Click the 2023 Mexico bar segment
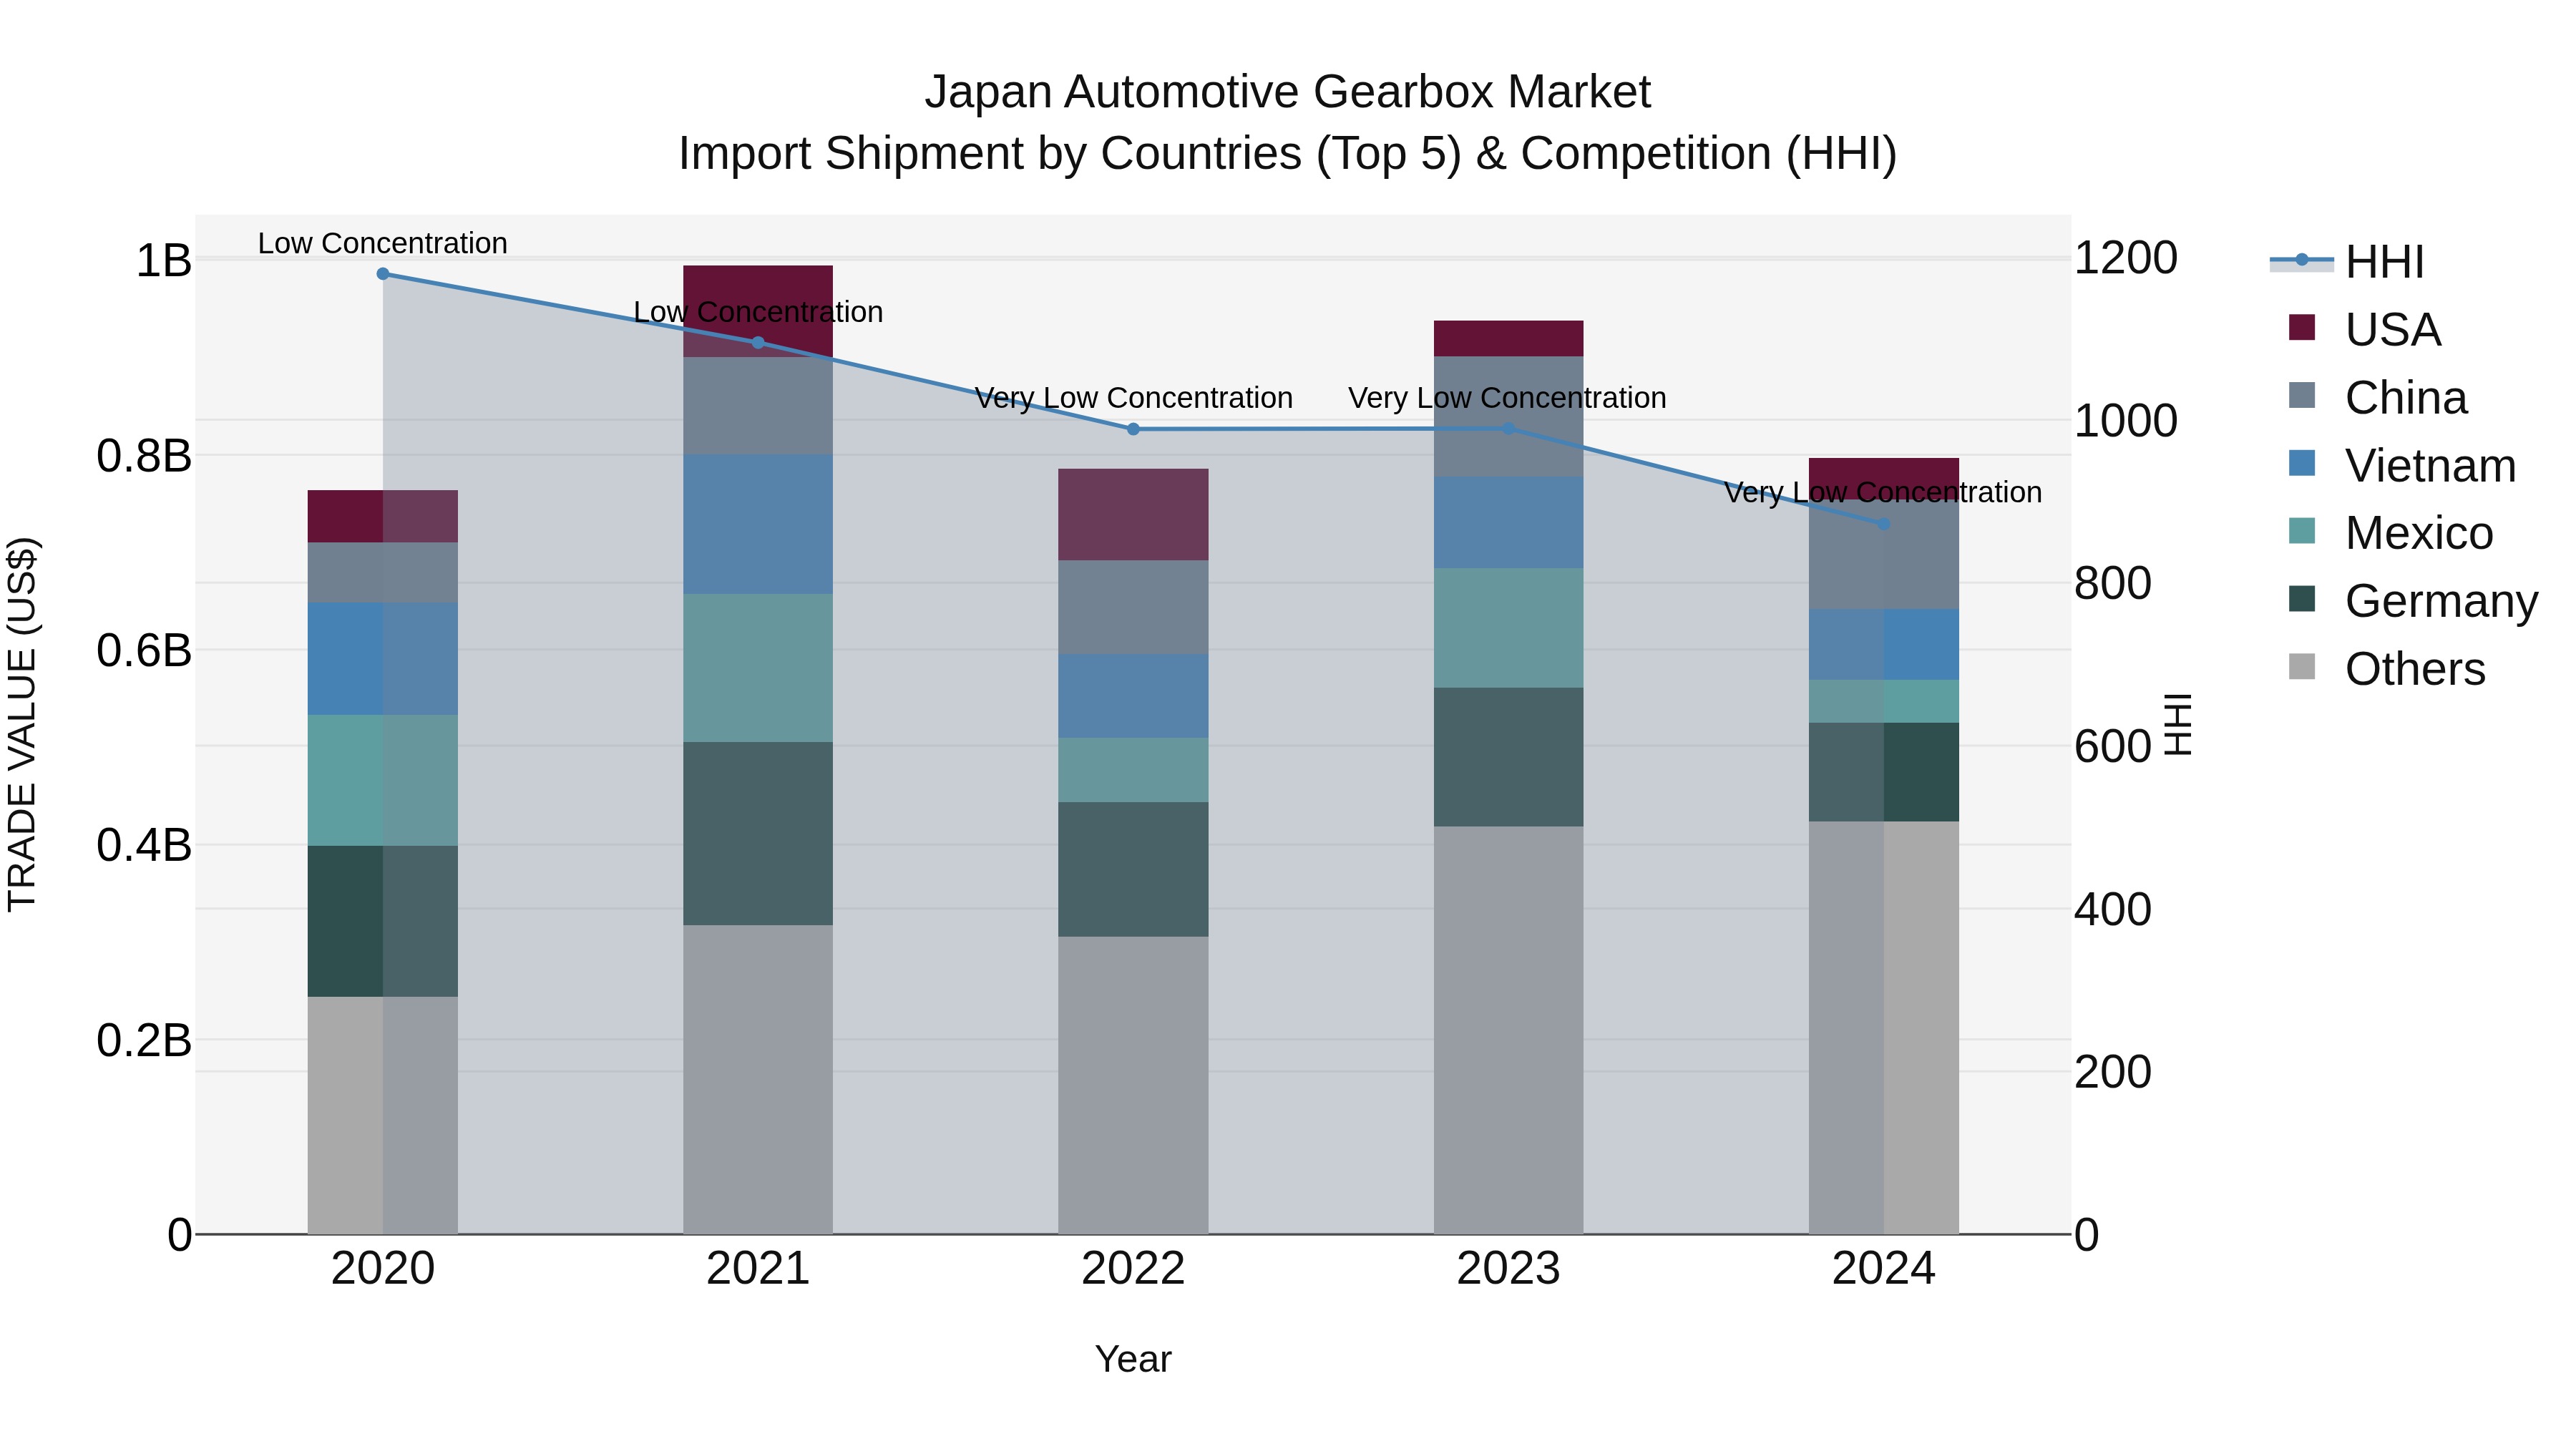This screenshot has width=2576, height=1449. [x=1508, y=628]
